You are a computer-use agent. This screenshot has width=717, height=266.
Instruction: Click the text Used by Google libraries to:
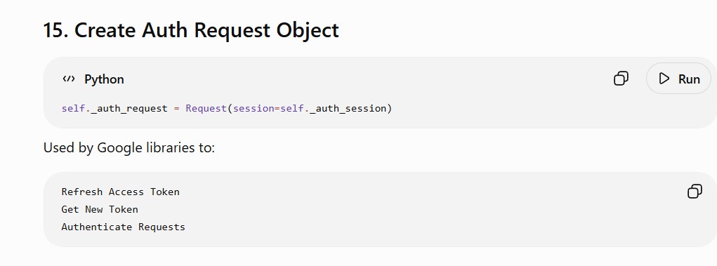pos(129,147)
